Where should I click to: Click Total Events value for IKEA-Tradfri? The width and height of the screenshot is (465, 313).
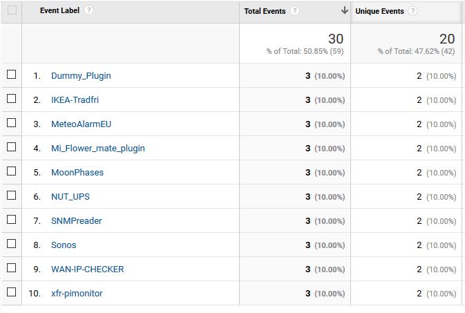[308, 100]
